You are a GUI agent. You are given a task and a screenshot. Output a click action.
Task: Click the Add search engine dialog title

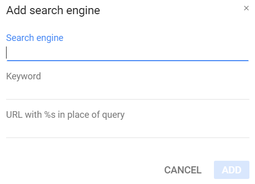(x=53, y=11)
